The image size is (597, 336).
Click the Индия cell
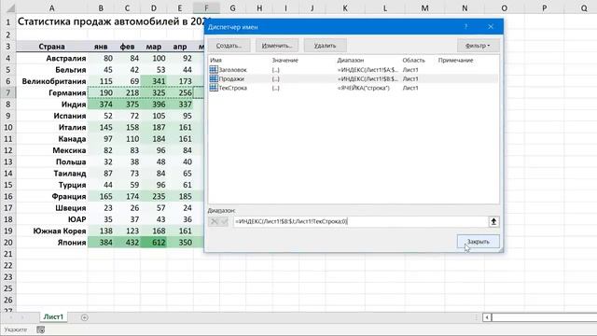(52, 105)
